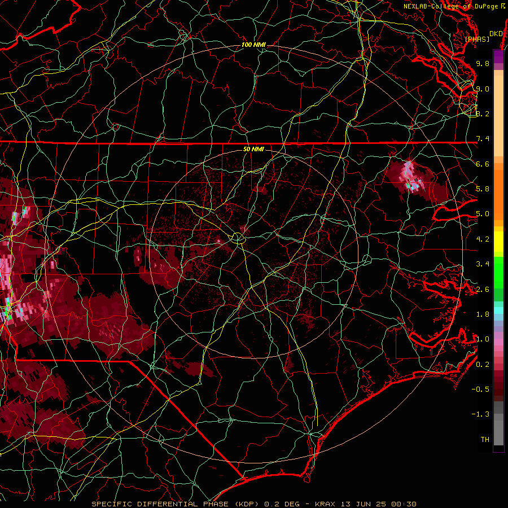The width and height of the screenshot is (508, 508).
Task: Select the 1.8 value on the color scale
Action: 483,314
